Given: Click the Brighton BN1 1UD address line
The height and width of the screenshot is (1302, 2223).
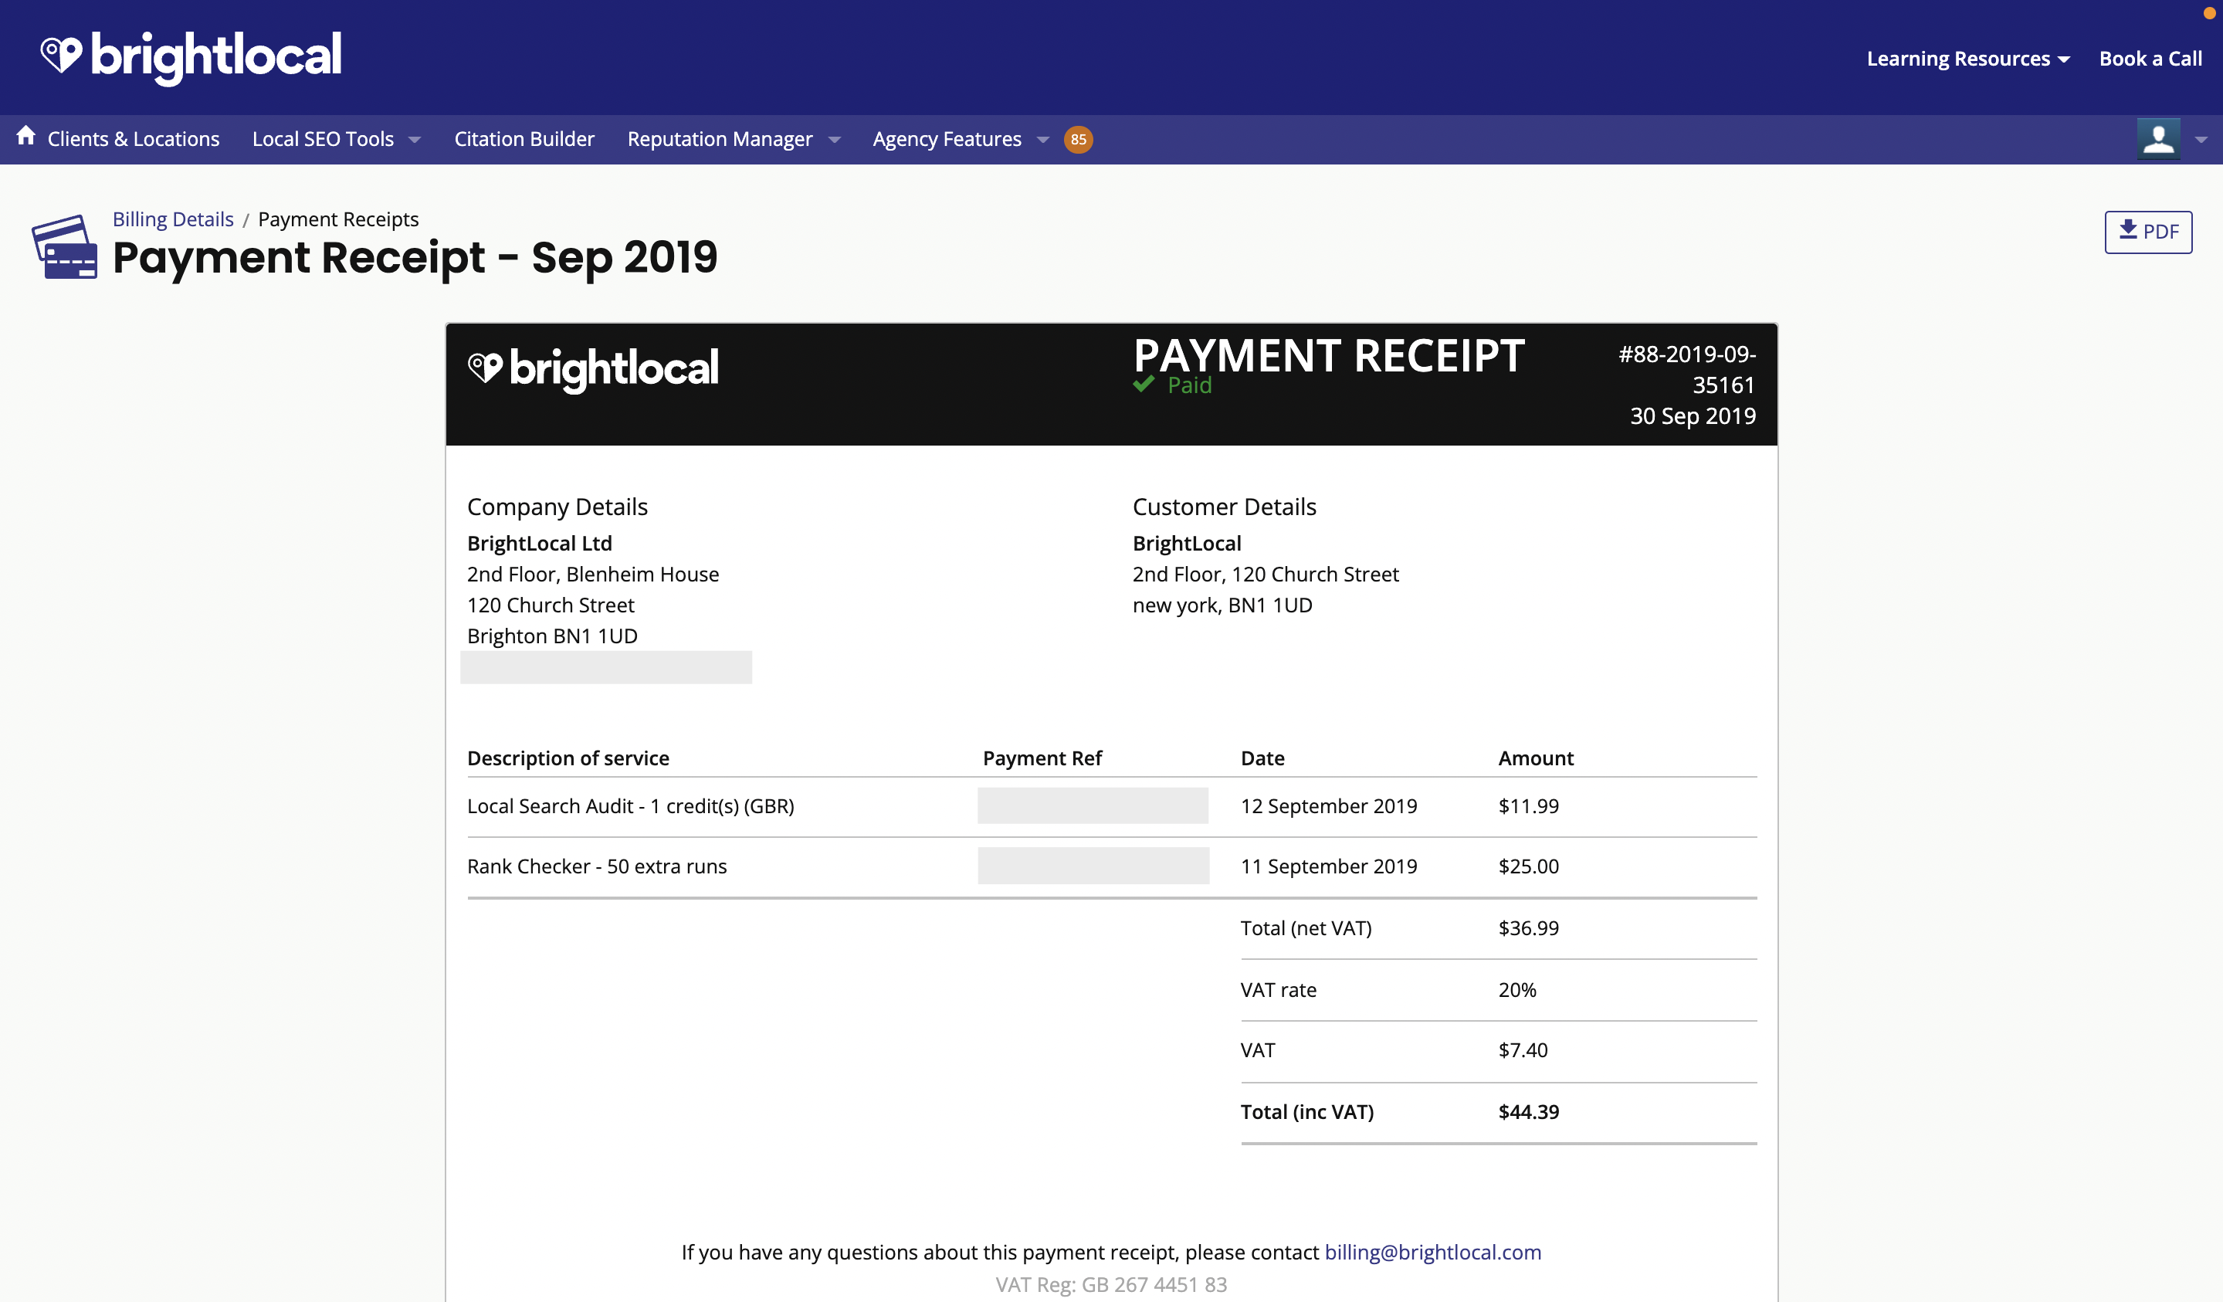Looking at the screenshot, I should [552, 636].
